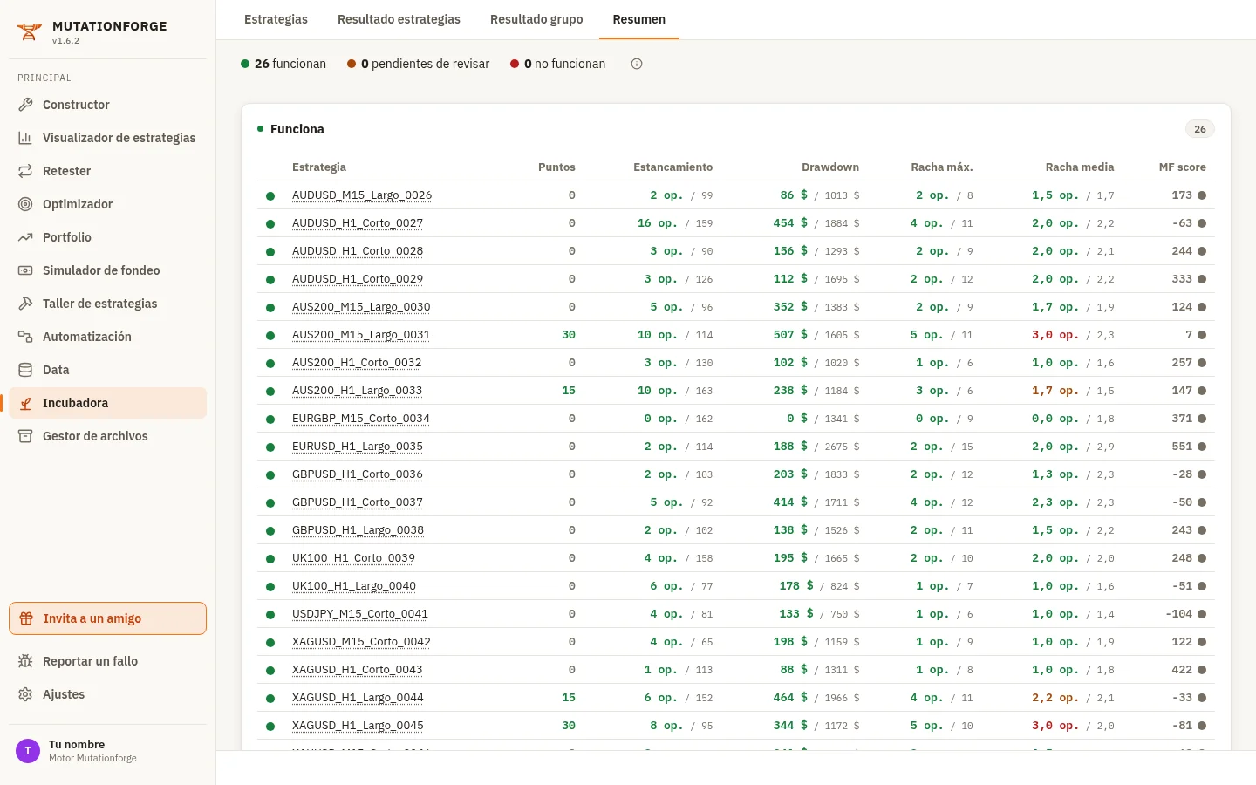
Task: Click MF score 551 for EURUSD_H1_Largo_0035
Action: tap(1182, 447)
